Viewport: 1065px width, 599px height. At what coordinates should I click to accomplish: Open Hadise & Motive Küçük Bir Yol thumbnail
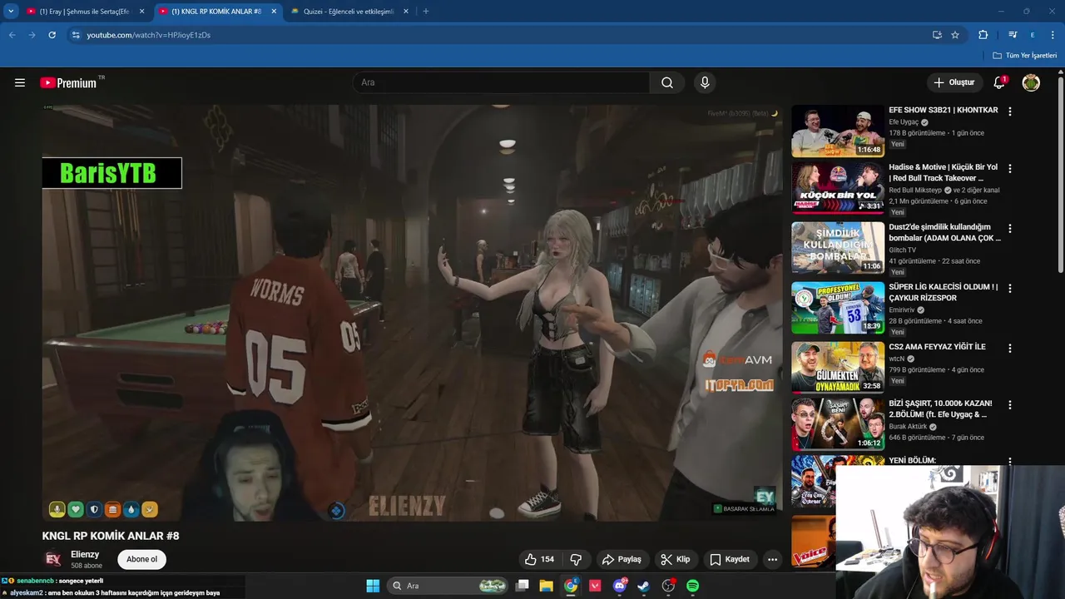tap(838, 188)
